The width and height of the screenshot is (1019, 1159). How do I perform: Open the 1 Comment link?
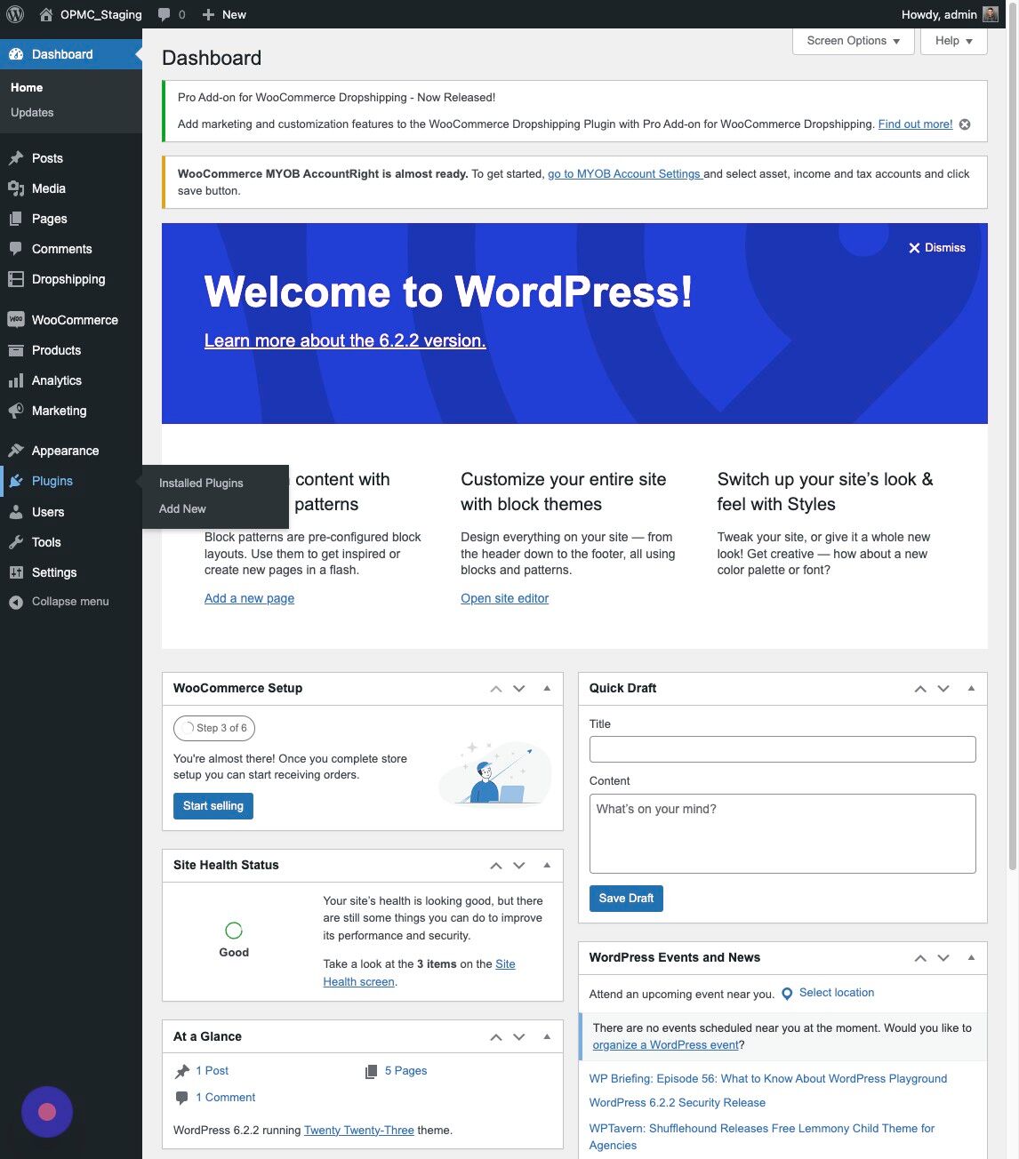[225, 1098]
